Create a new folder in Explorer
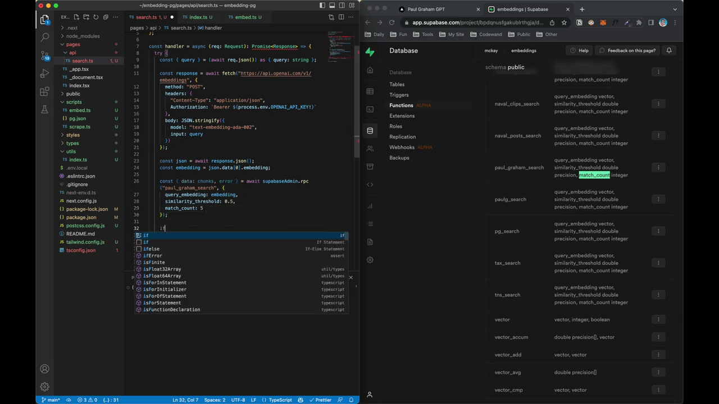The height and width of the screenshot is (404, 719). [x=86, y=17]
